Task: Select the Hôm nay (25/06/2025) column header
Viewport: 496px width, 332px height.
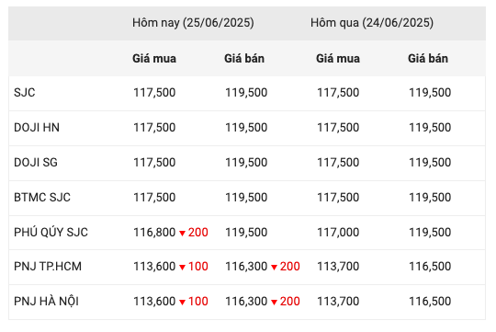Action: pyautogui.click(x=193, y=23)
